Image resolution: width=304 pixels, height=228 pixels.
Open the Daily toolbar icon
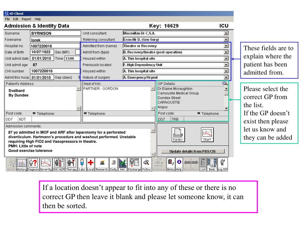coord(113,164)
